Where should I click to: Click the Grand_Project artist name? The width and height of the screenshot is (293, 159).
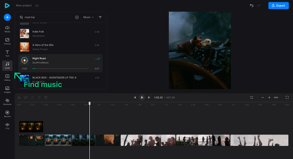(40, 49)
